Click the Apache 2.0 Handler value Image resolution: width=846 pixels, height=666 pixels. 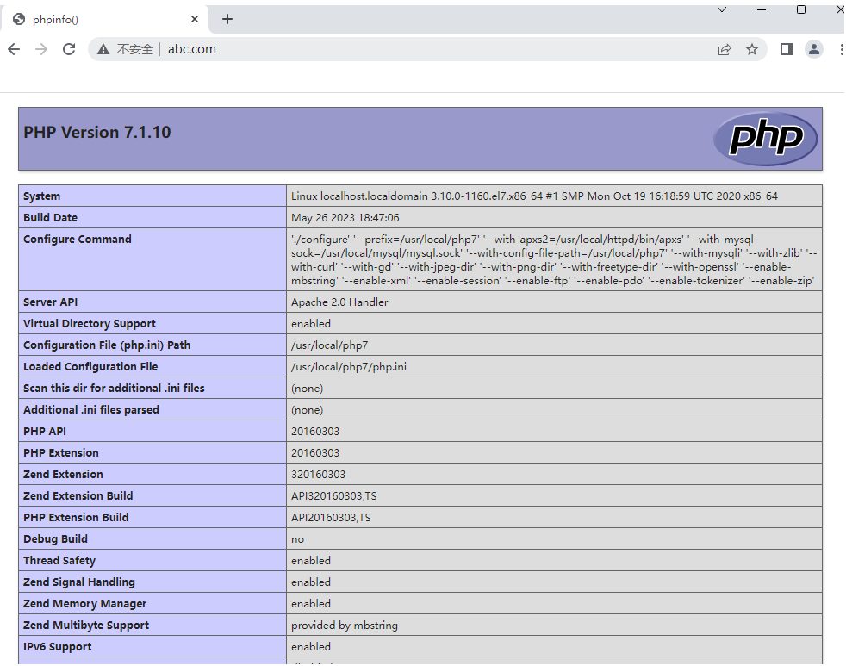click(x=339, y=302)
